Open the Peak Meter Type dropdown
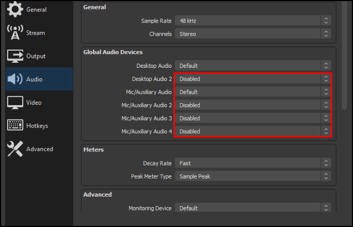 [253, 176]
